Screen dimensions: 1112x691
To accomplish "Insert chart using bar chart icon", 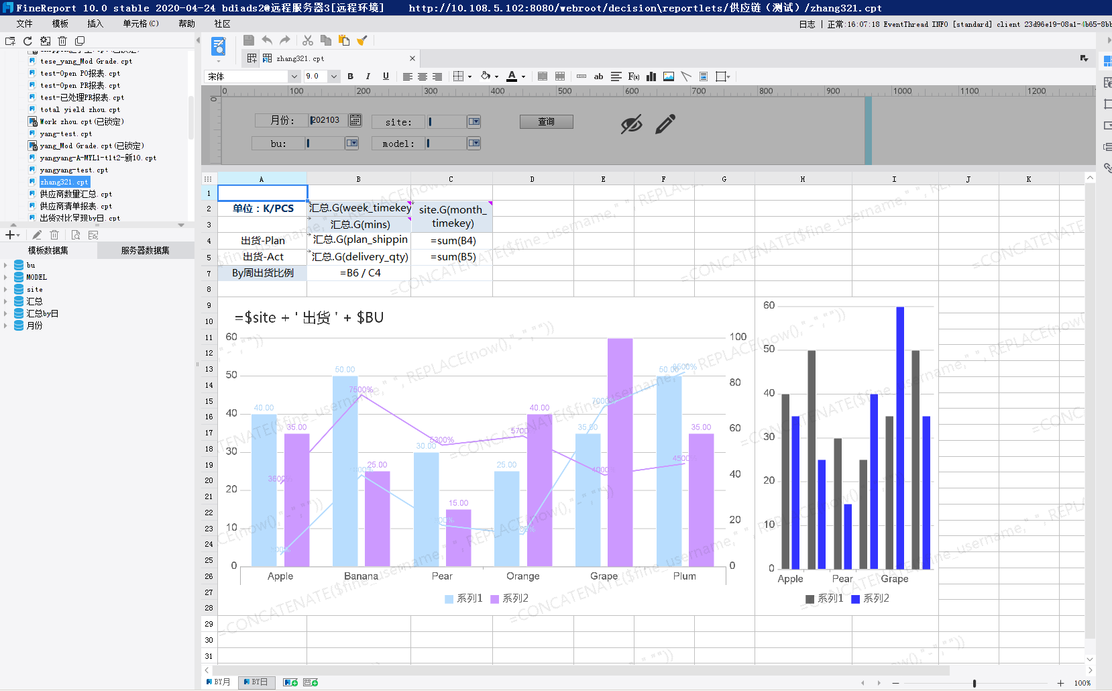I will click(651, 76).
